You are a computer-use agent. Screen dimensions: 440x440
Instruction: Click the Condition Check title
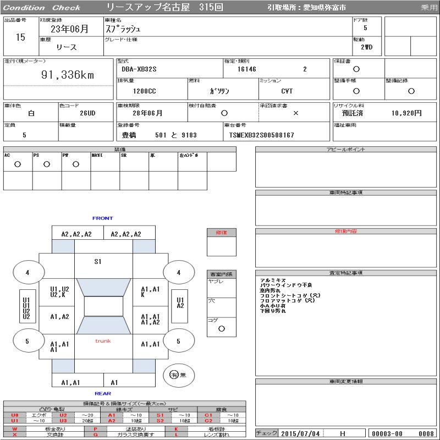tap(42, 8)
